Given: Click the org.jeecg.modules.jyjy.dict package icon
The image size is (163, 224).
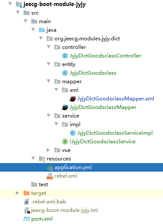Looking at the screenshot, I should [50, 39].
